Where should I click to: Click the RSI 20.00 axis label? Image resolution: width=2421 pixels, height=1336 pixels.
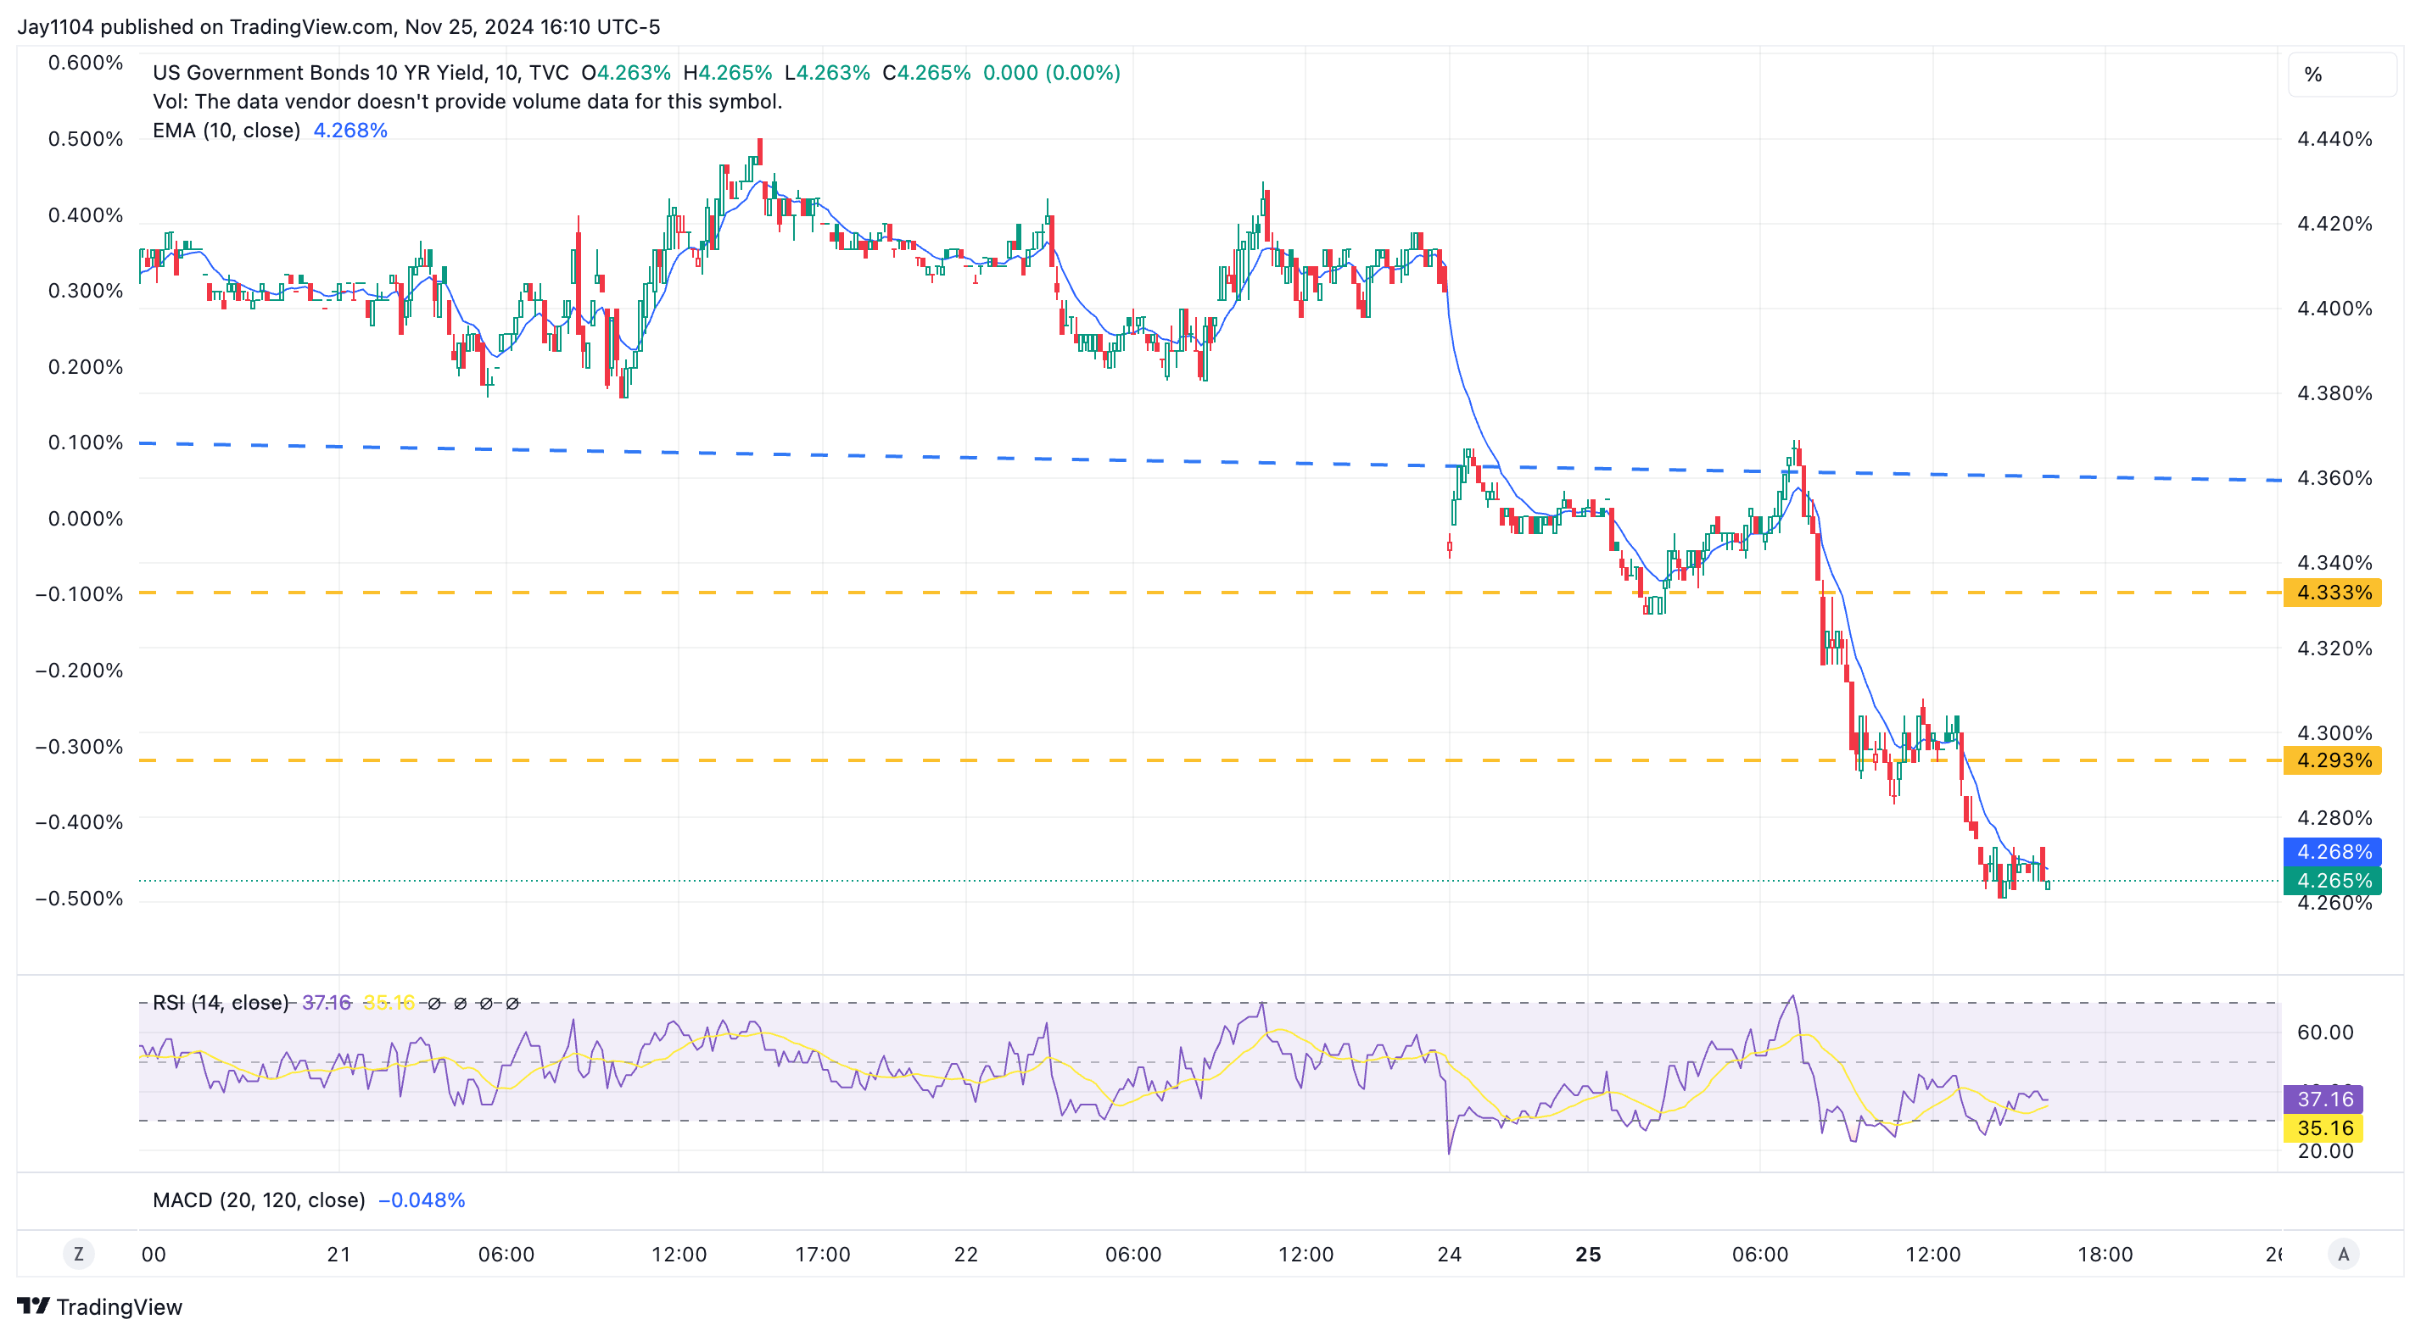[x=2324, y=1151]
